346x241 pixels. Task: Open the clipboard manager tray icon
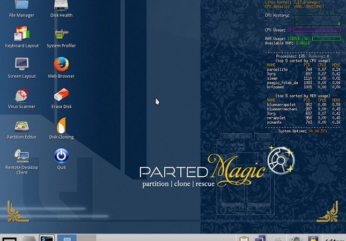click(244, 238)
